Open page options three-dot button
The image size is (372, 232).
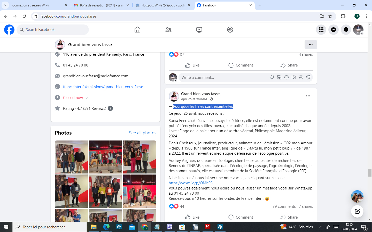point(311,45)
